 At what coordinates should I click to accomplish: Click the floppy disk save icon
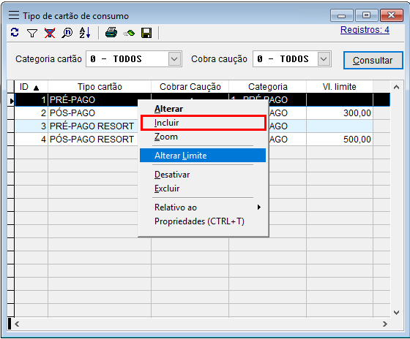[x=146, y=33]
